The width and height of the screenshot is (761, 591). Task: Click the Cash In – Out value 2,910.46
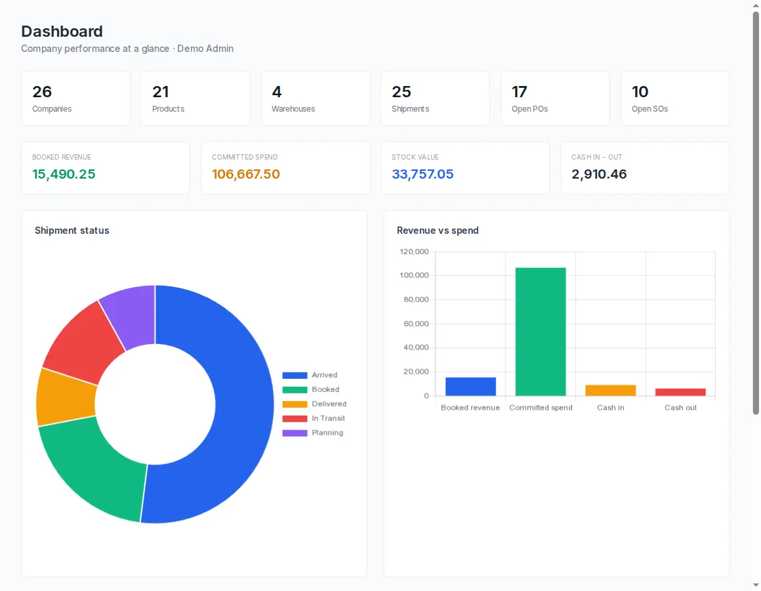pos(599,174)
